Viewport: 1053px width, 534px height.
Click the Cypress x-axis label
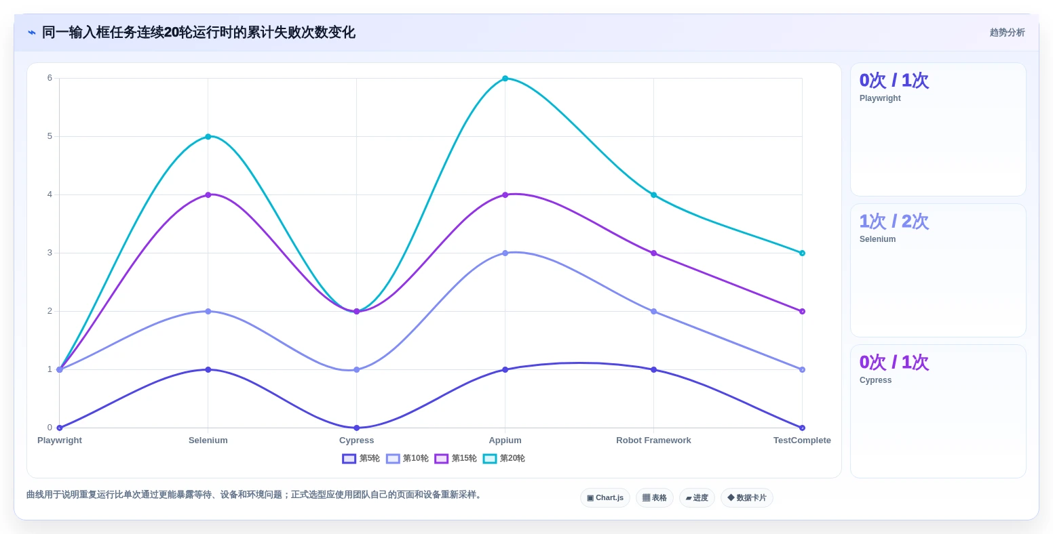point(357,440)
